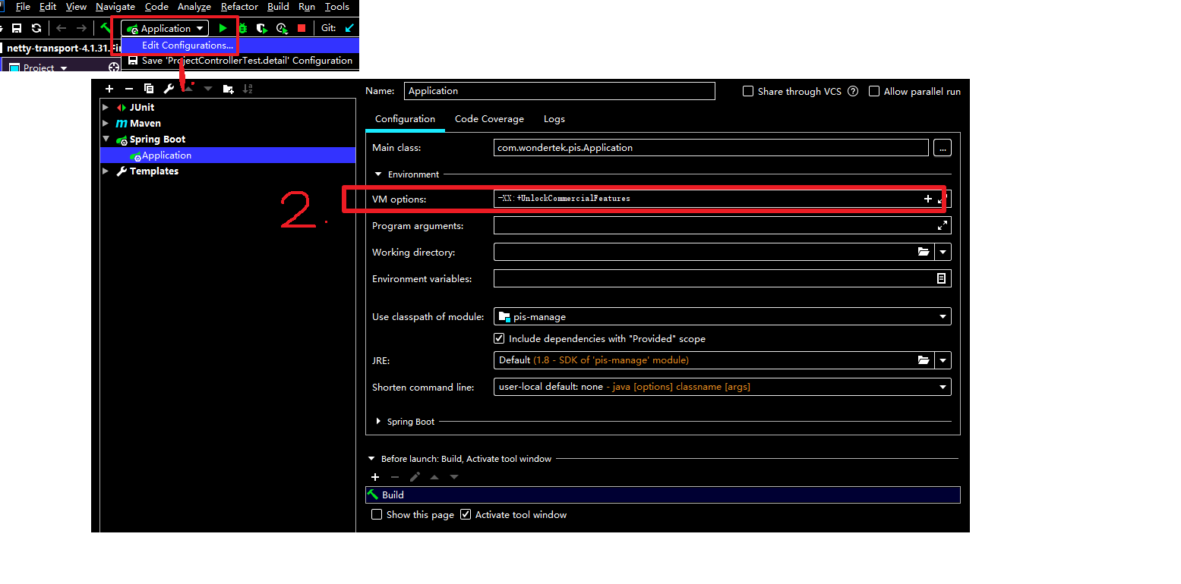Screen dimensions: 1181x584
Task: Remove the selected configuration with minus icon
Action: (x=128, y=89)
